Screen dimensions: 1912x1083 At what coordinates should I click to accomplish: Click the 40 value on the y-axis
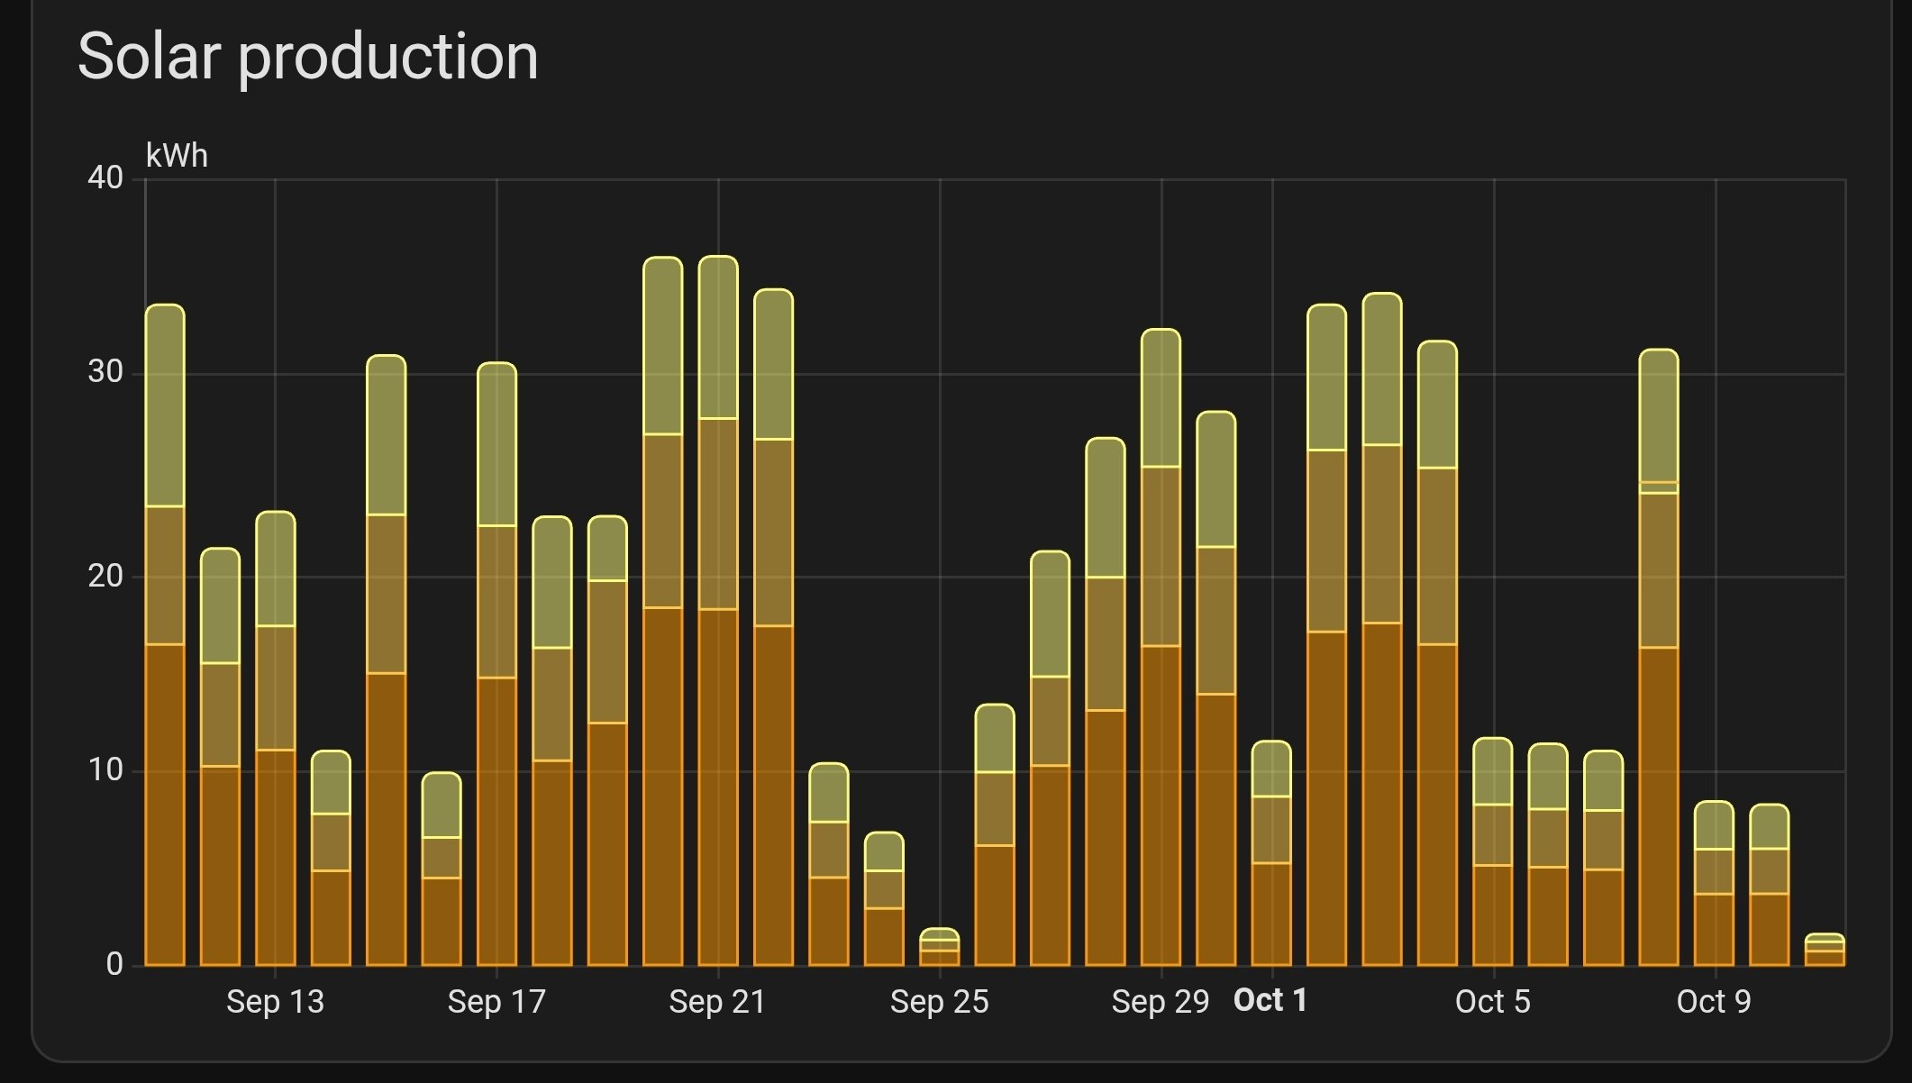click(x=105, y=177)
